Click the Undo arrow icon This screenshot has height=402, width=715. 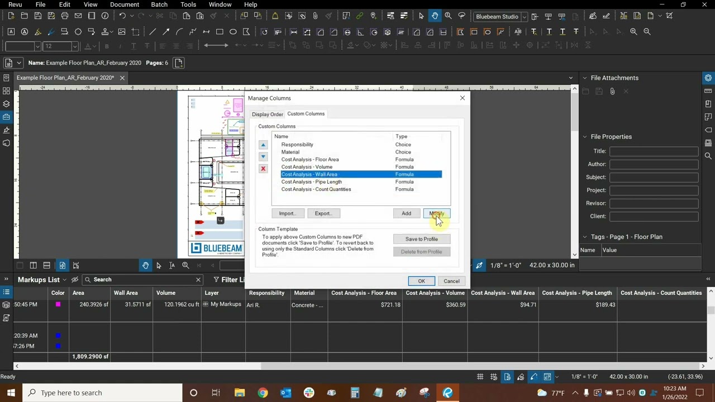pos(122,16)
